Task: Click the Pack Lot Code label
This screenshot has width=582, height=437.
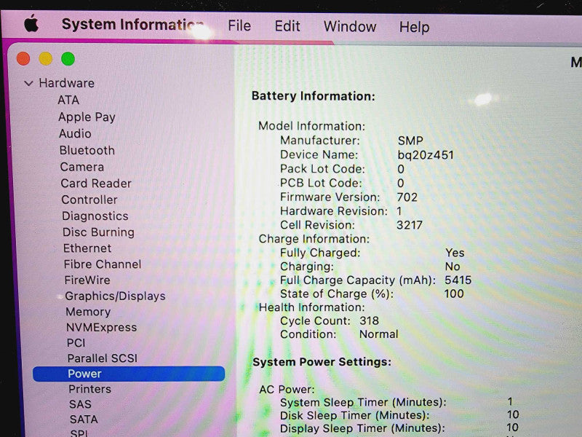Action: [322, 169]
